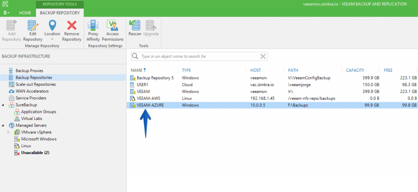
Task: Select SureBackup node
Action: click(x=26, y=105)
